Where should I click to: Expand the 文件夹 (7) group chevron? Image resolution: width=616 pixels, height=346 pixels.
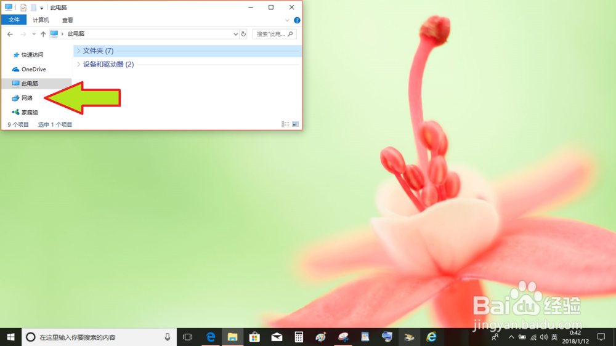coord(79,50)
